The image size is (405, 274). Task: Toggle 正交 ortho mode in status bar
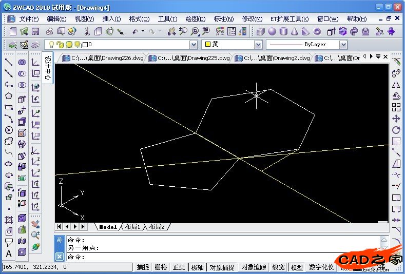click(x=179, y=267)
